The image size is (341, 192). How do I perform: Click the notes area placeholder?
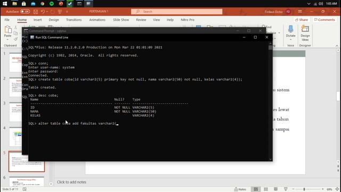71,182
